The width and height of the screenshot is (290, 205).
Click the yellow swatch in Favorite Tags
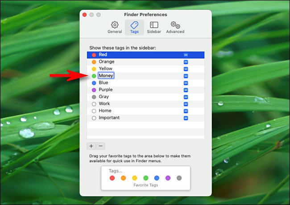(x=134, y=178)
